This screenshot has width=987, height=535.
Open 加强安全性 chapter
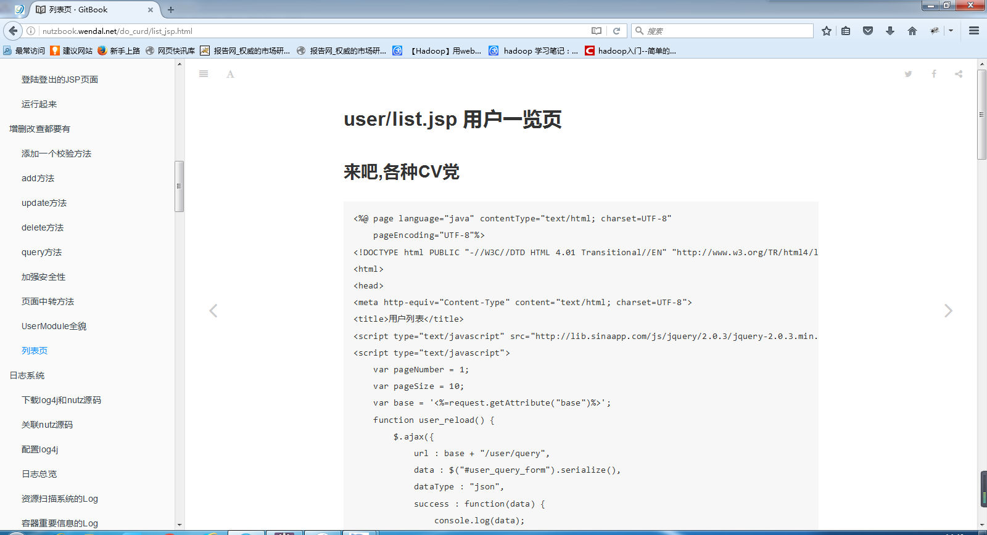[x=43, y=277]
